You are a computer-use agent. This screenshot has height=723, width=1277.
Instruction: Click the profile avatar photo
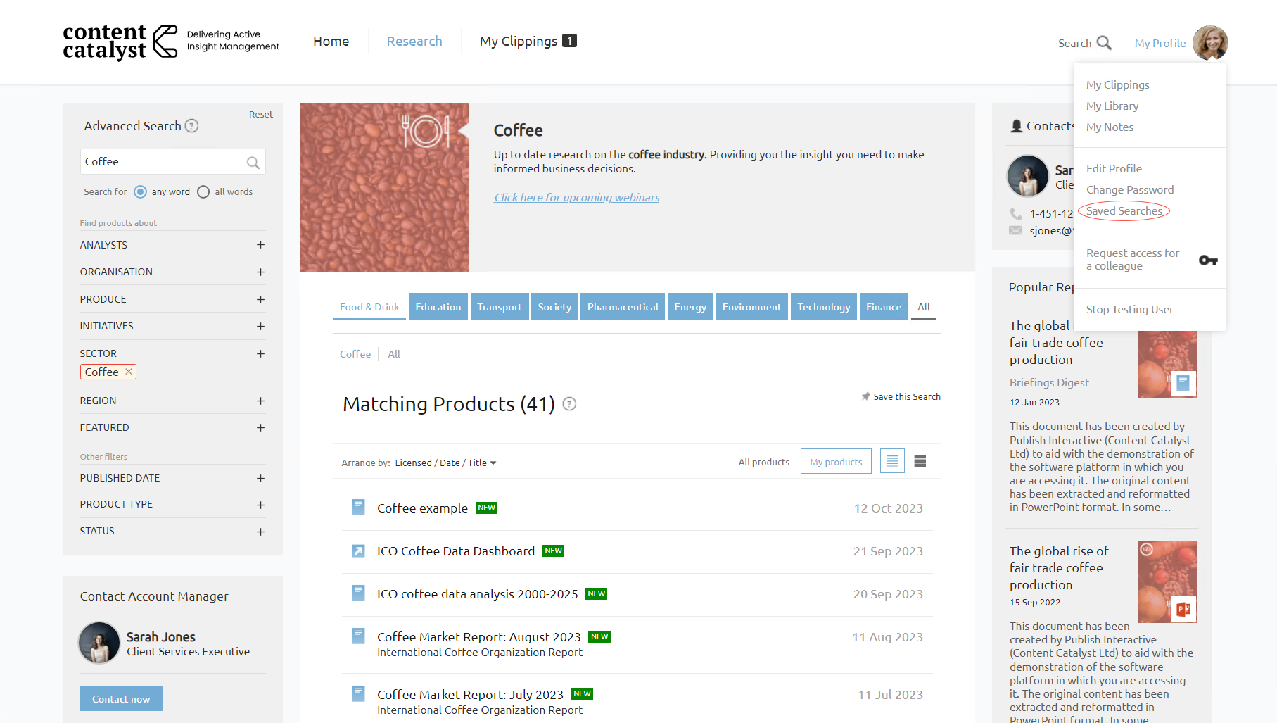click(1210, 43)
